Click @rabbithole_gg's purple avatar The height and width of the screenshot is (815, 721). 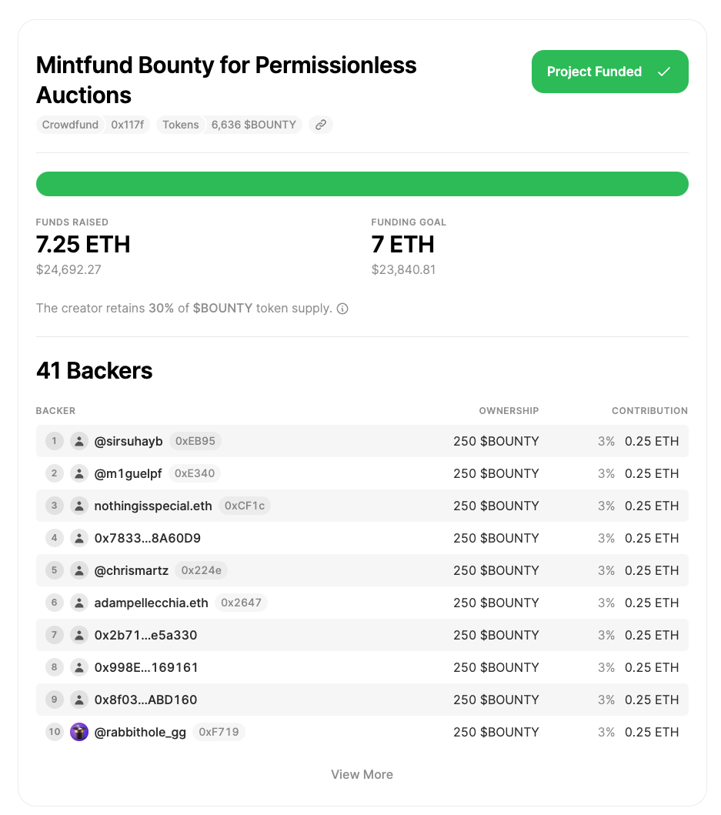tap(79, 732)
